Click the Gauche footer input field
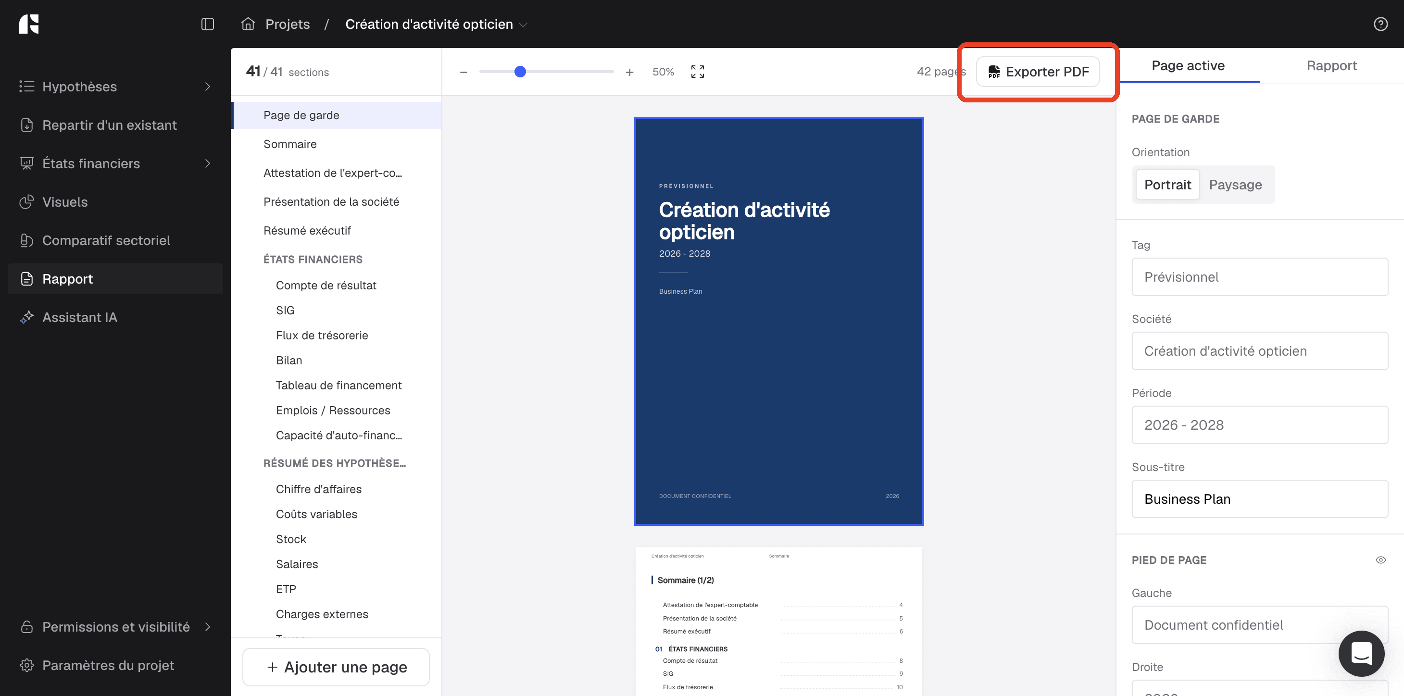The image size is (1404, 696). [x=1260, y=624]
